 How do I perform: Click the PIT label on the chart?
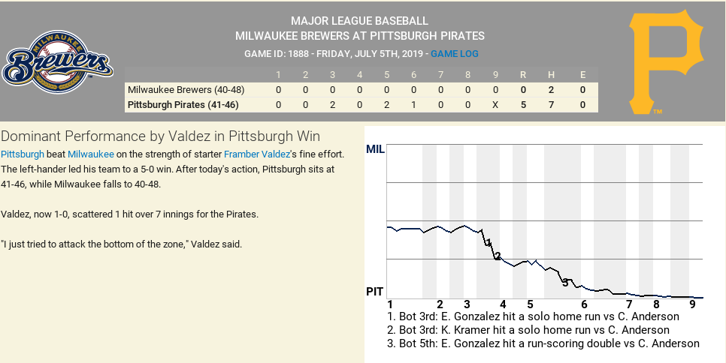[x=375, y=291]
